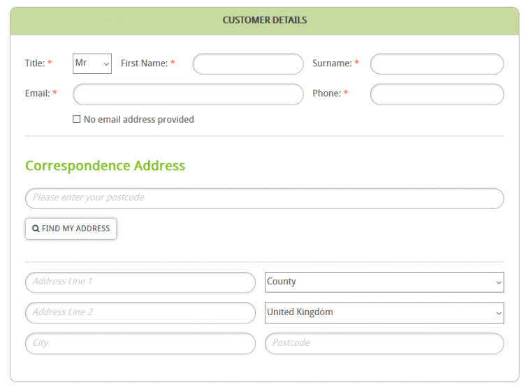Click the magnifier icon in Find My Address

click(x=36, y=229)
